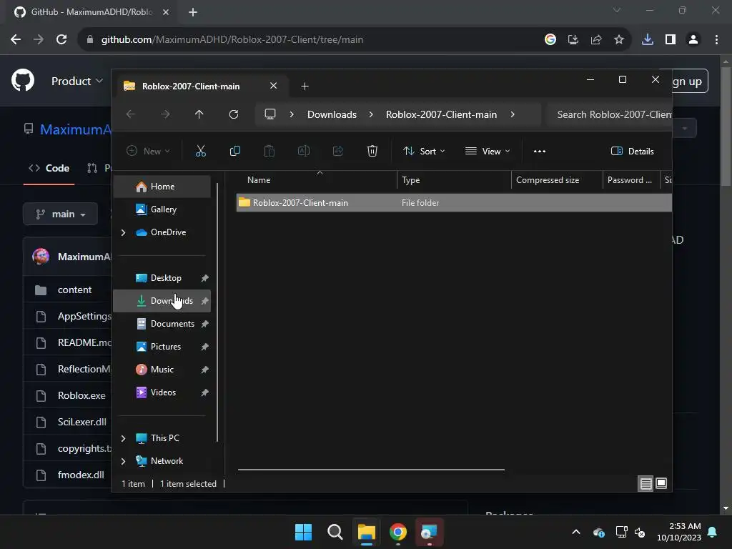Viewport: 732px width, 549px height.
Task: Click Chrome icon in taskbar
Action: pos(397,532)
